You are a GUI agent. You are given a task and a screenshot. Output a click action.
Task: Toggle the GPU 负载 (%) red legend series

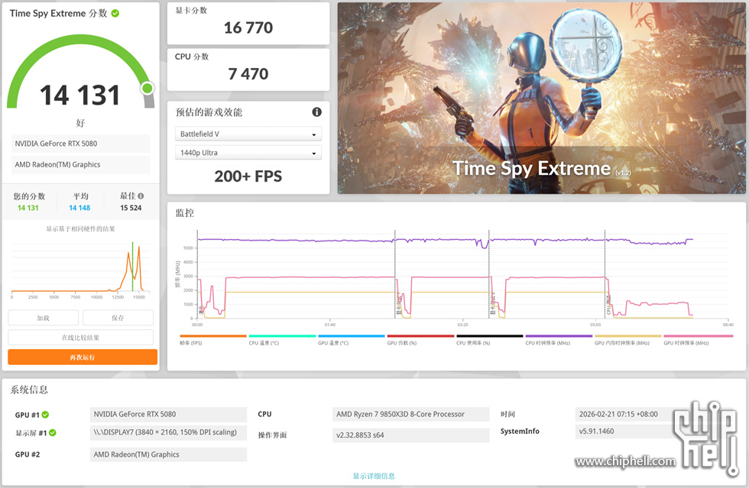tap(420, 337)
